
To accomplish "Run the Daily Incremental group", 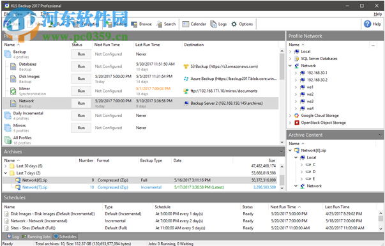I will pos(81,116).
